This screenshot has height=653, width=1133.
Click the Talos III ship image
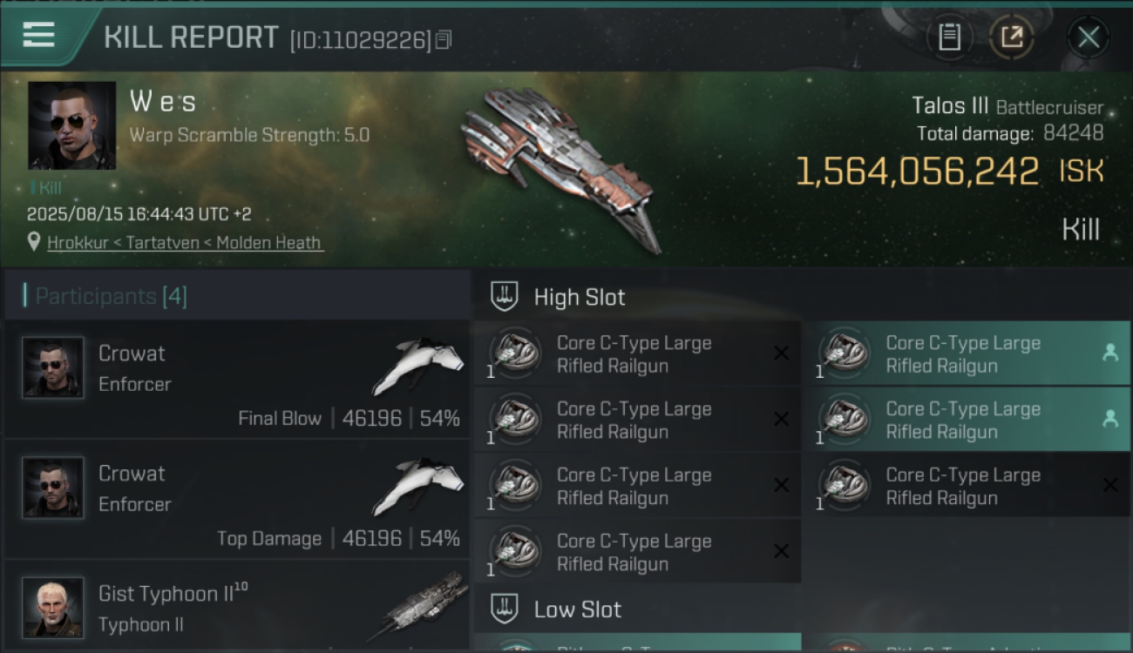pos(557,166)
